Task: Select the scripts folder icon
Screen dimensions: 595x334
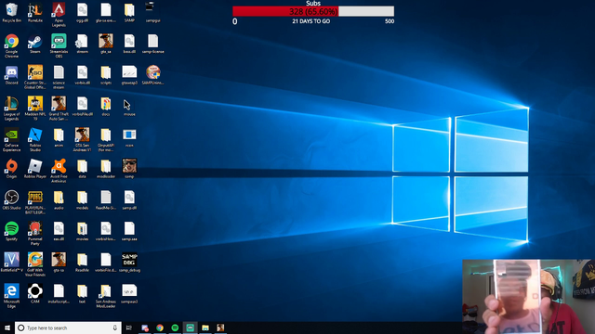Action: (x=106, y=75)
